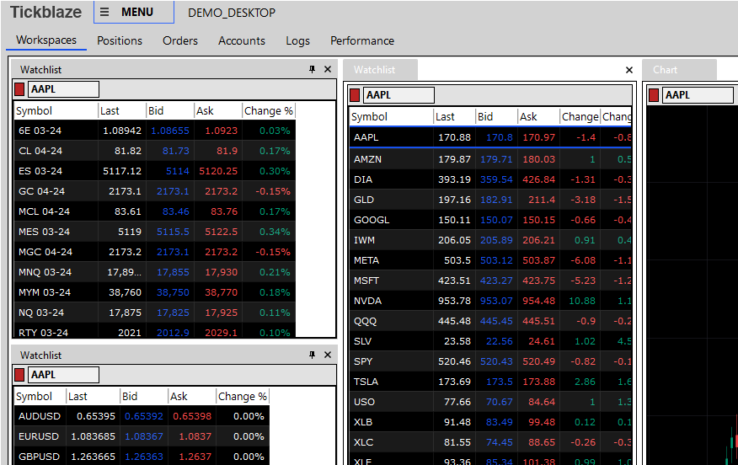The height and width of the screenshot is (465, 738).
Task: Open the Logs tab
Action: tap(298, 41)
